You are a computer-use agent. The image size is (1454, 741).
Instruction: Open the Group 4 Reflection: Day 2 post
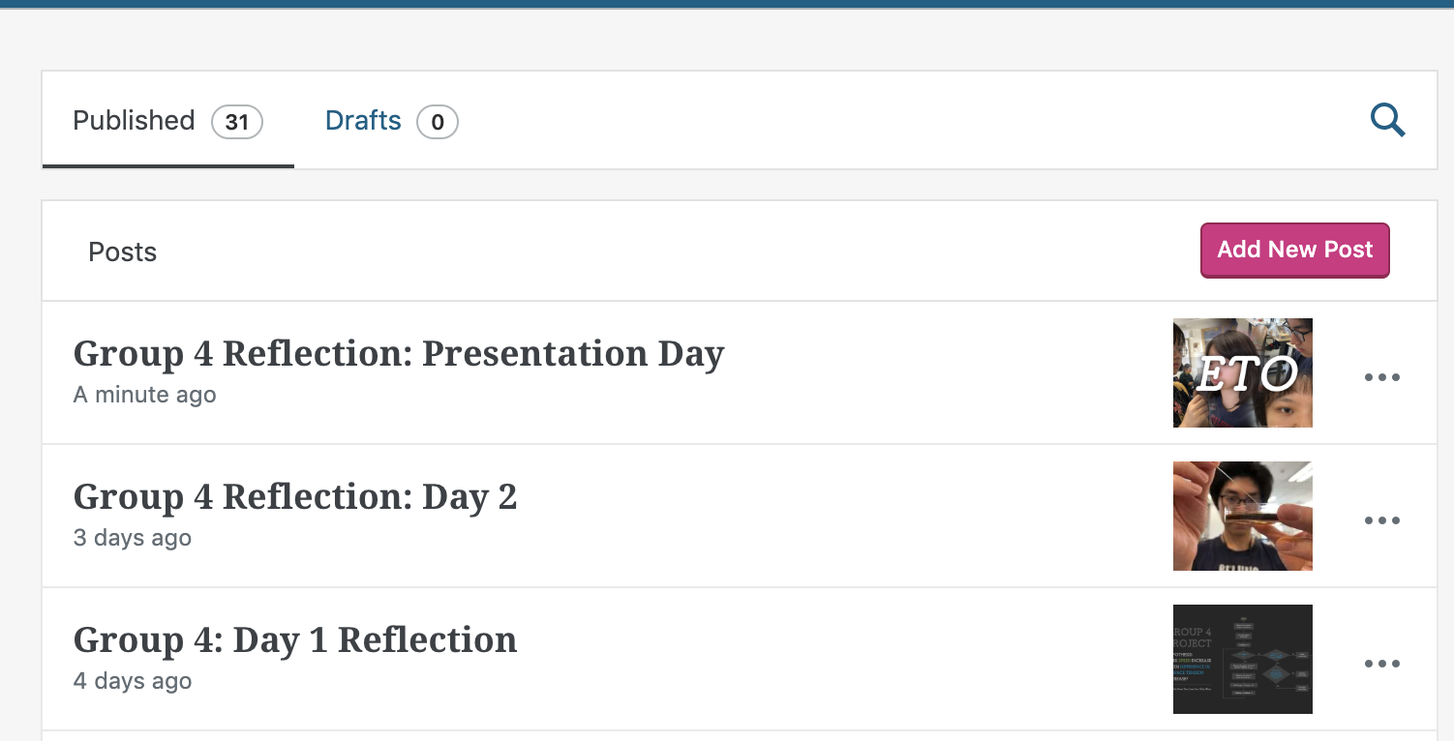point(295,497)
